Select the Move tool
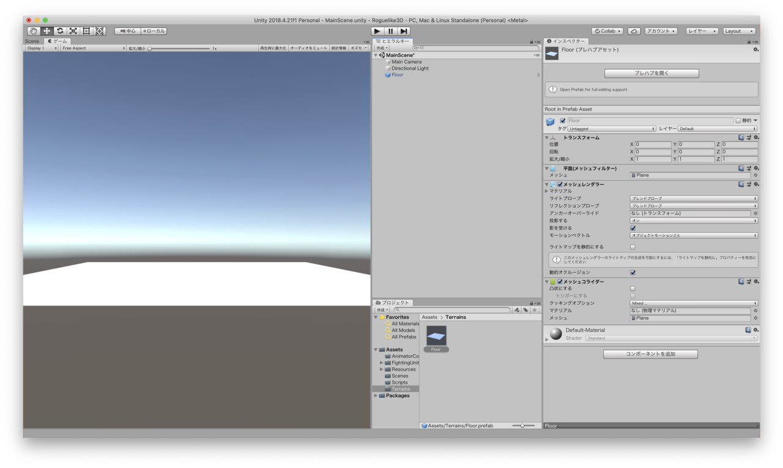The image size is (783, 468). (x=46, y=31)
